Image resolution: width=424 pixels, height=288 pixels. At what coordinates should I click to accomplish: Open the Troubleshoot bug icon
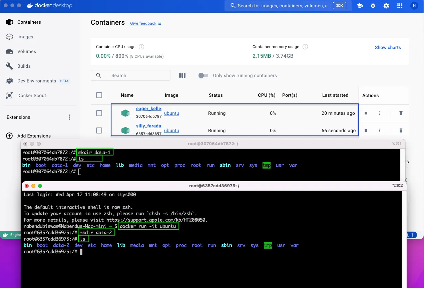[373, 6]
